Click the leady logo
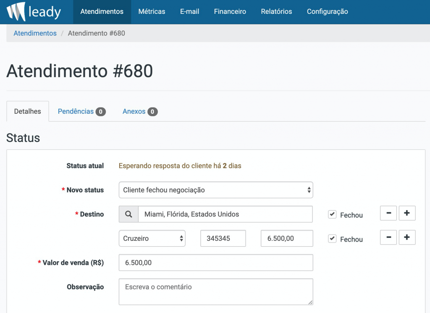This screenshot has height=313, width=430. [34, 11]
